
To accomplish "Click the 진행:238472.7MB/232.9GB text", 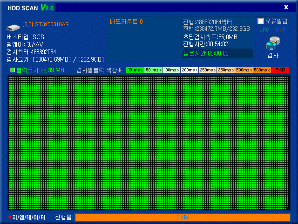I will click(216, 29).
